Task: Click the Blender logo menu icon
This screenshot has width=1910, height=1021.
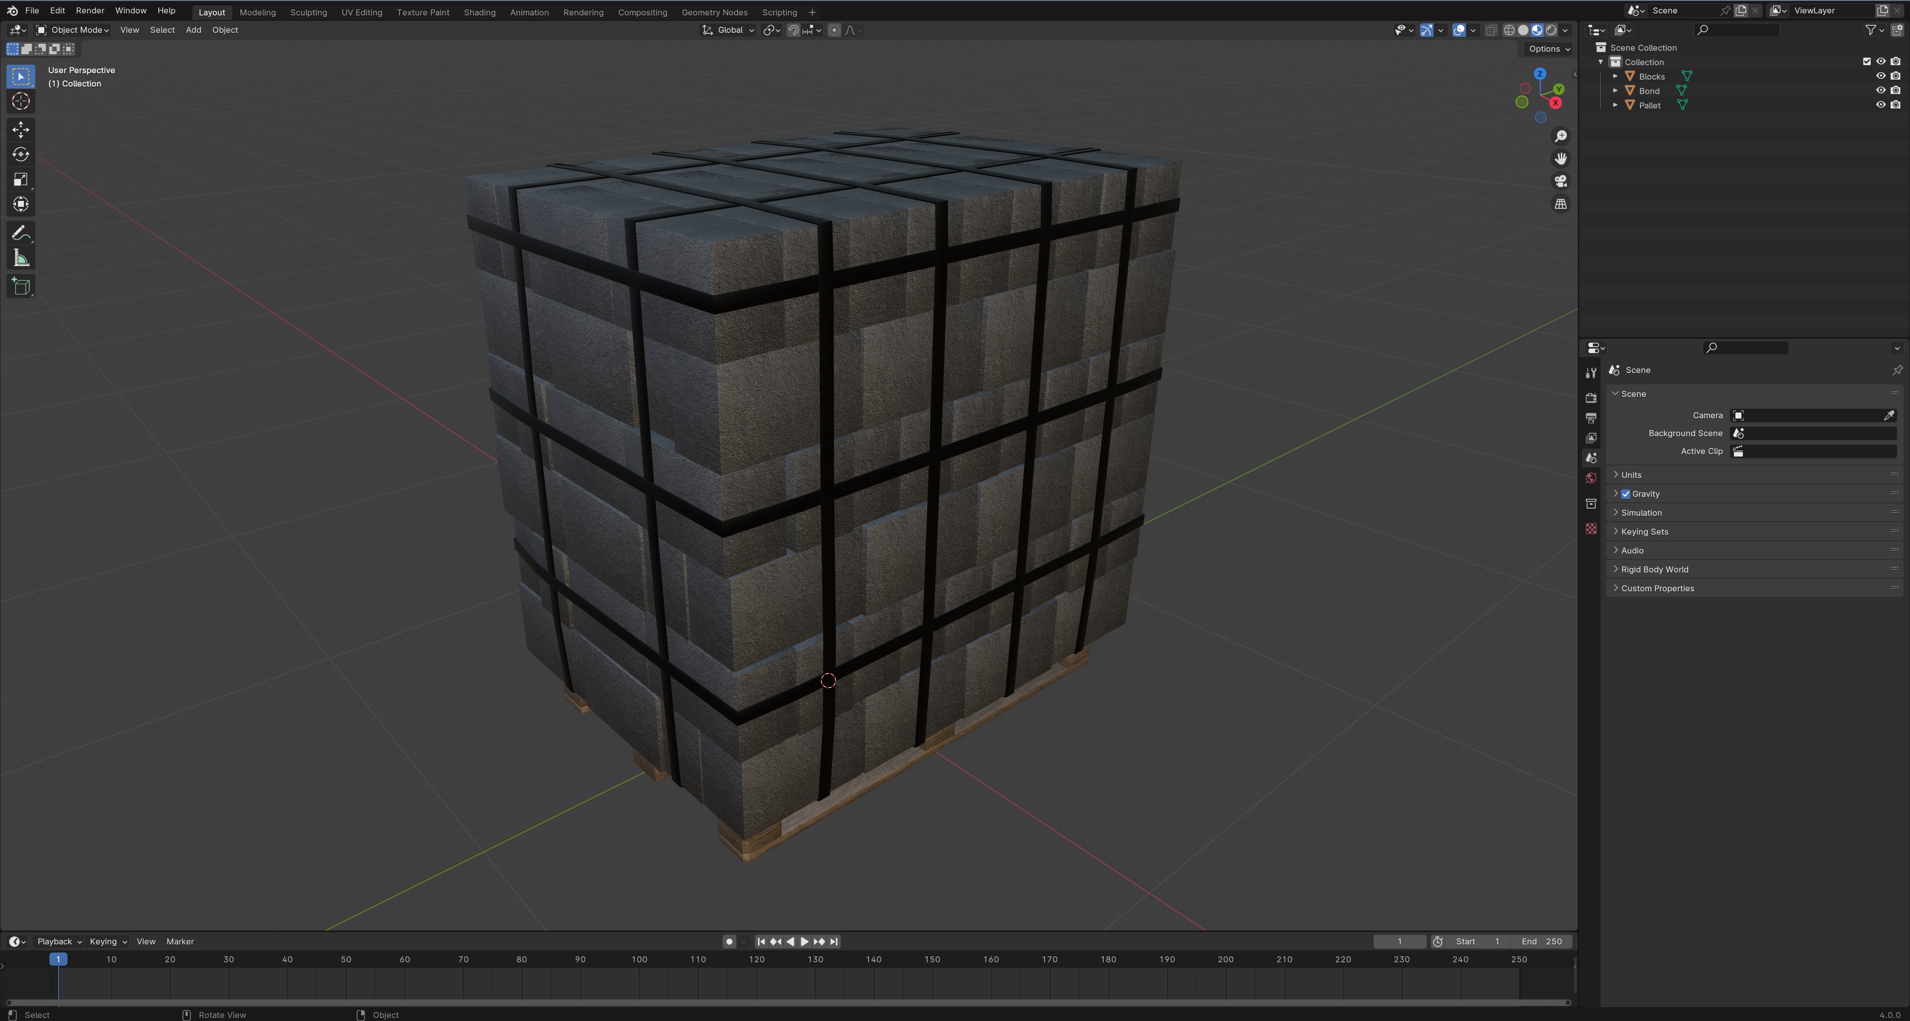Action: tap(12, 10)
